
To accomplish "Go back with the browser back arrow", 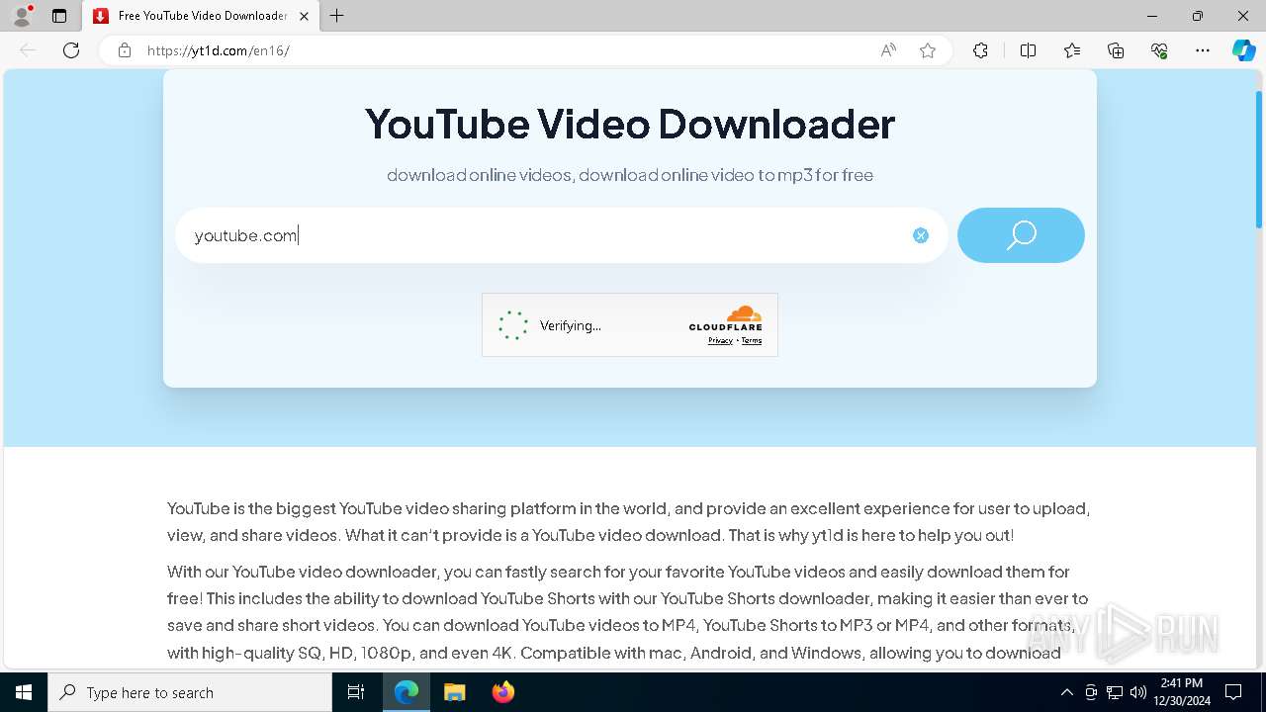I will (28, 50).
